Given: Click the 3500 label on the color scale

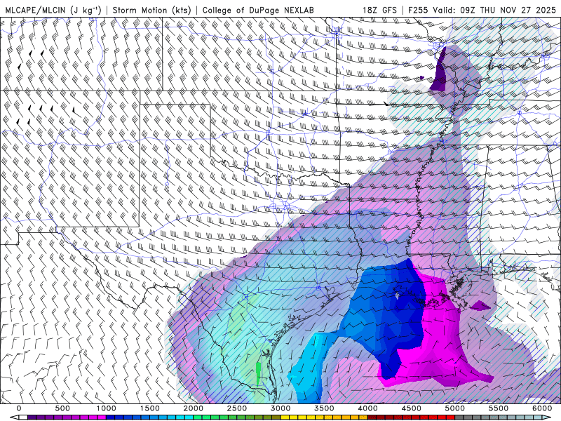Looking at the screenshot, I should (324, 408).
